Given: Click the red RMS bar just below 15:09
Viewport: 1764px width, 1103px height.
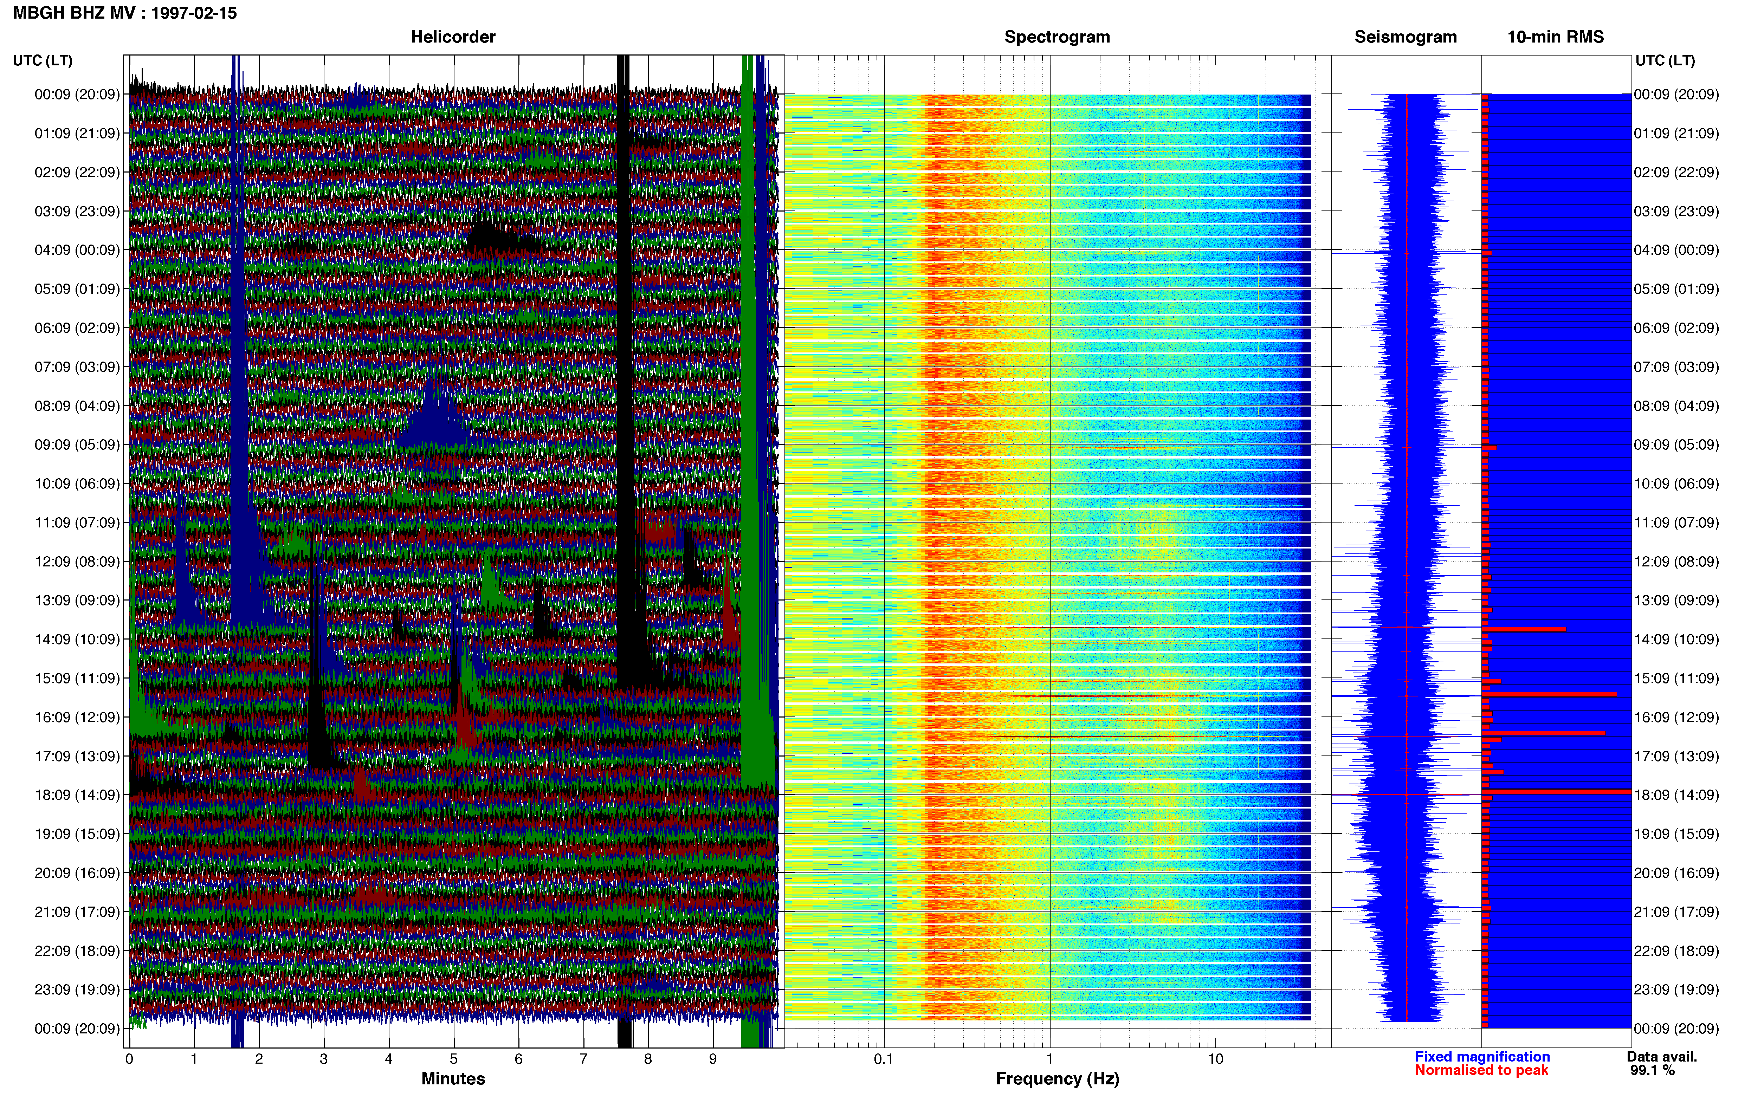Looking at the screenshot, I should point(1550,694).
